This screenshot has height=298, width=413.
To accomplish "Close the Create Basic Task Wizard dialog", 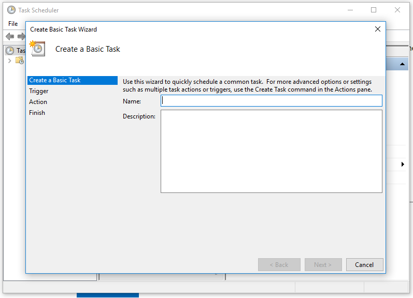I will [377, 29].
